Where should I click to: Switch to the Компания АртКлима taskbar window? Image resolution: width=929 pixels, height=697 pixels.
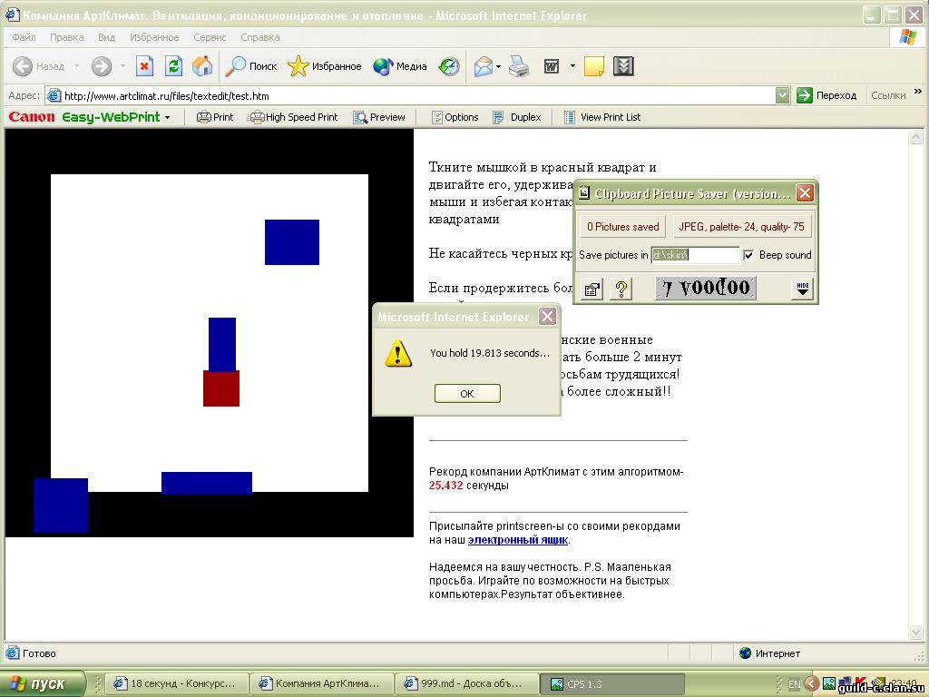[320, 684]
